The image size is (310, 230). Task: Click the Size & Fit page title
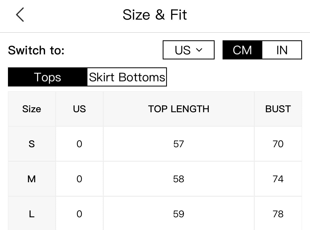click(x=155, y=15)
